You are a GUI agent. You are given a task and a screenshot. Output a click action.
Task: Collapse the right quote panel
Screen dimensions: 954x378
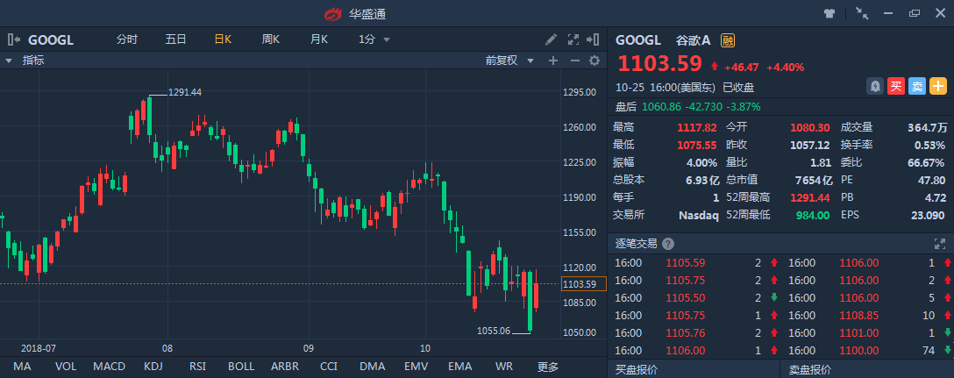point(593,39)
